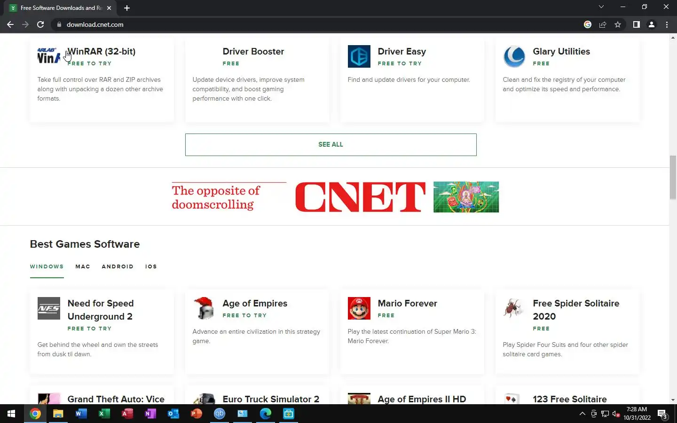
Task: Bookmark this page with the star icon
Action: (x=618, y=24)
